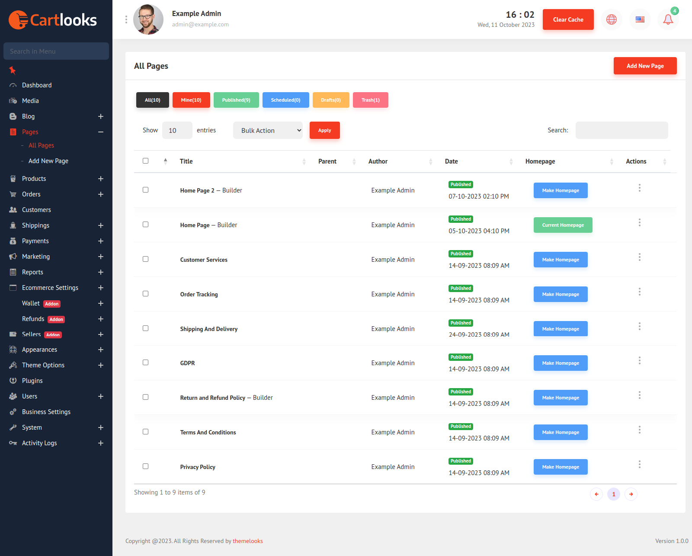Open the actions kebab menu for Privacy Policy row
The width and height of the screenshot is (692, 556).
(639, 464)
